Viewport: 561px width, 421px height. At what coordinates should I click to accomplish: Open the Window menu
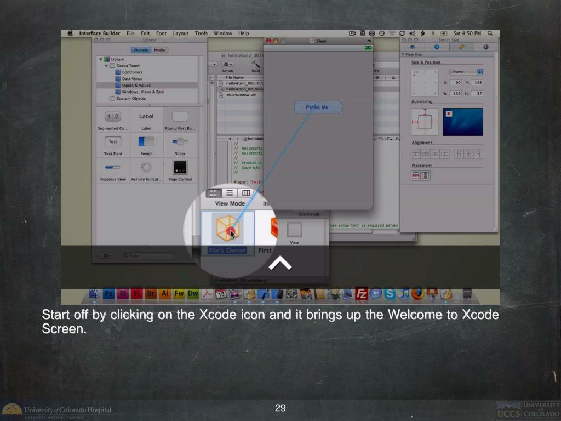click(223, 33)
